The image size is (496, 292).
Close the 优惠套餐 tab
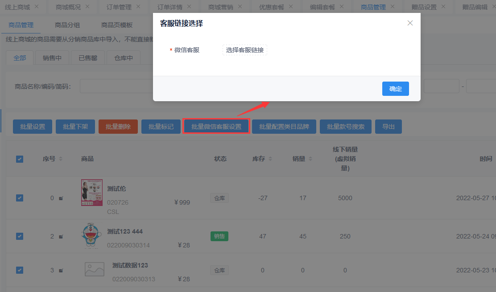(291, 6)
